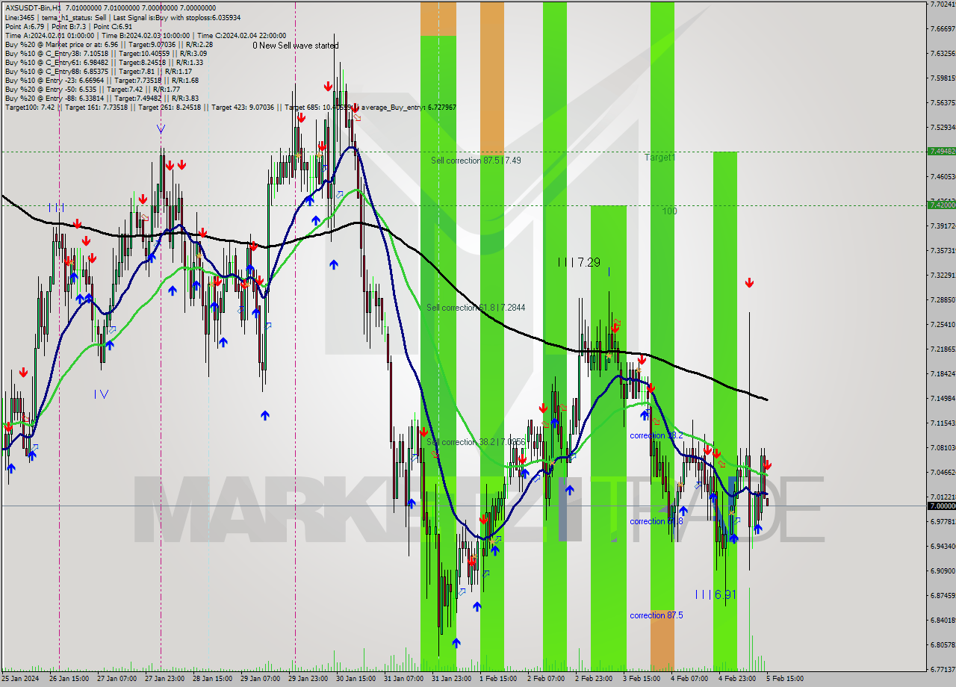Click the 7.666 price axis label

(943, 28)
